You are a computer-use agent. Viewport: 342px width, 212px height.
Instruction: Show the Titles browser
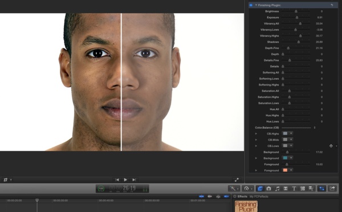[294, 189]
